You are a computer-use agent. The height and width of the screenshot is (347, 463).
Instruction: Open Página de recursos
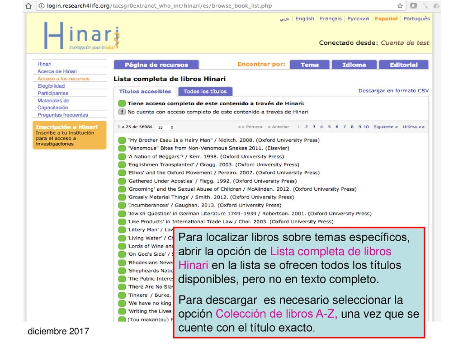pyautogui.click(x=156, y=65)
